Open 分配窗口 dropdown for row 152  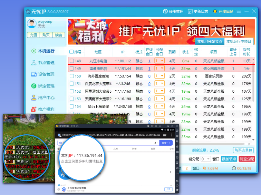click(159, 91)
